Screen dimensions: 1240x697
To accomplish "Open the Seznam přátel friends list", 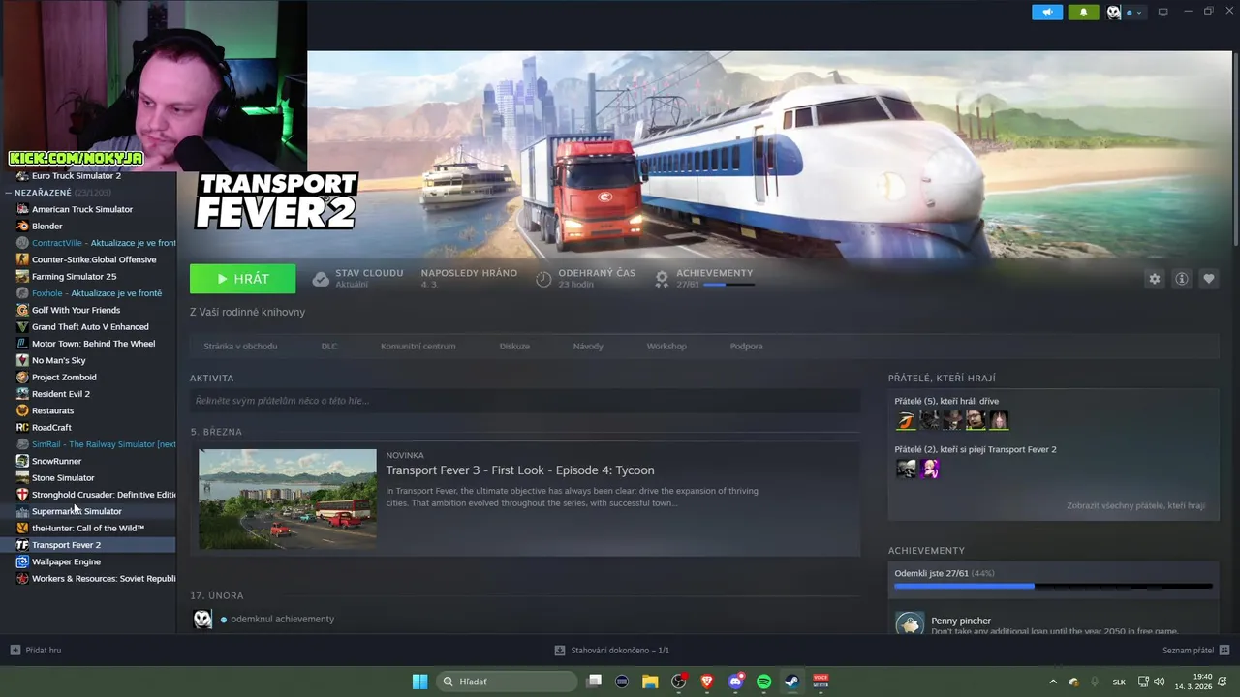I will click(x=1196, y=651).
